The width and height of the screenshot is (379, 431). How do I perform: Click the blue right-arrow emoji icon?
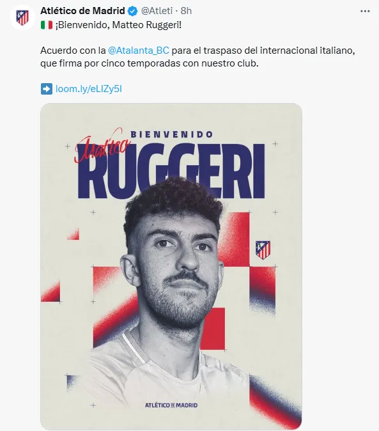[x=47, y=89]
